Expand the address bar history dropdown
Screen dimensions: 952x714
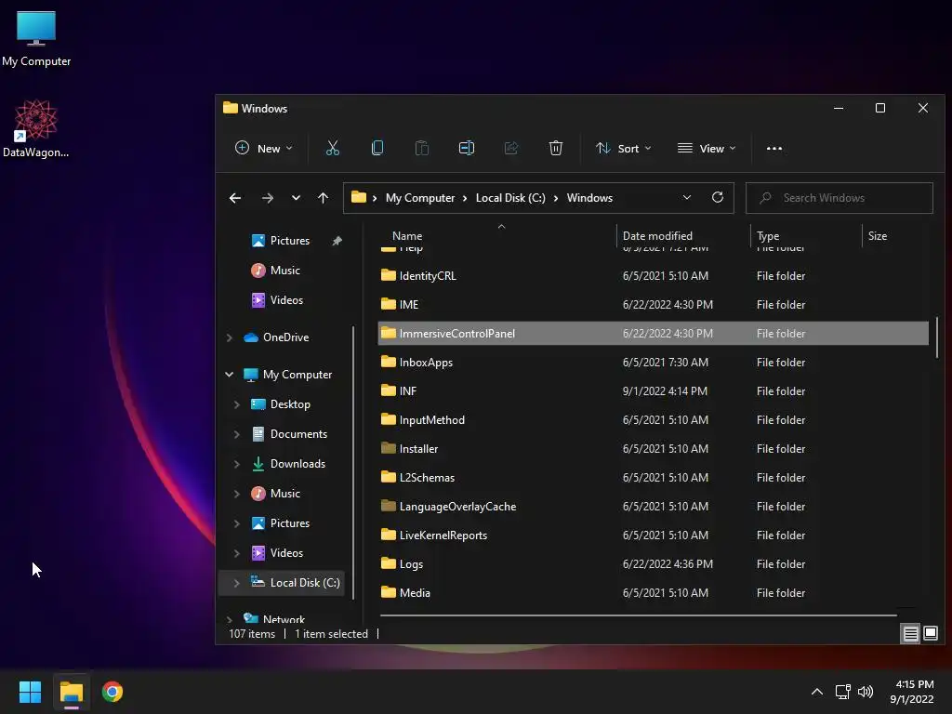[687, 197]
